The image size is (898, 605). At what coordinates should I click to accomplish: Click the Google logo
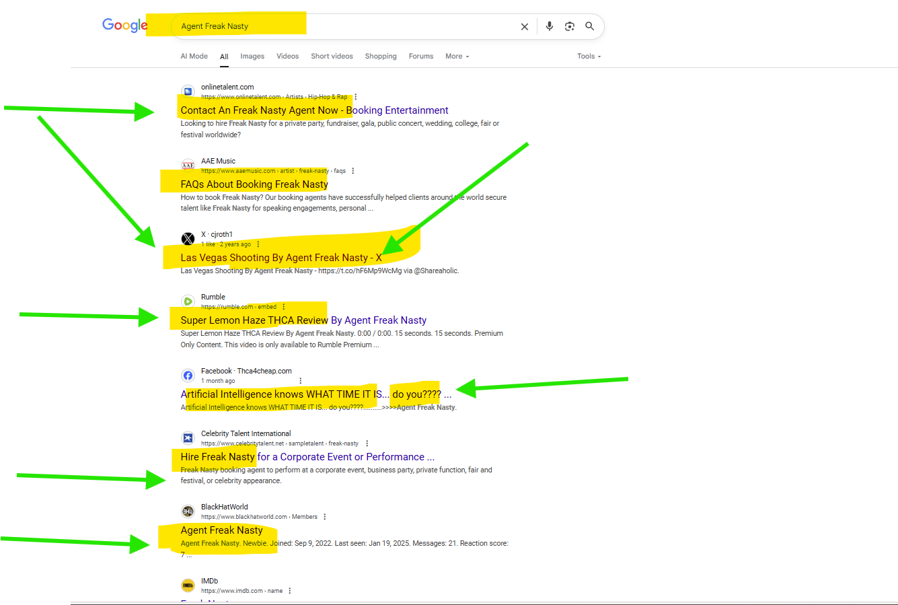125,26
